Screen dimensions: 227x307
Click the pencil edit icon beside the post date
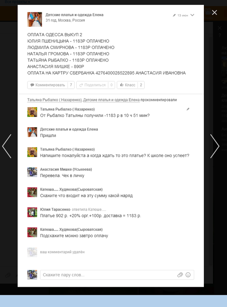click(174, 15)
